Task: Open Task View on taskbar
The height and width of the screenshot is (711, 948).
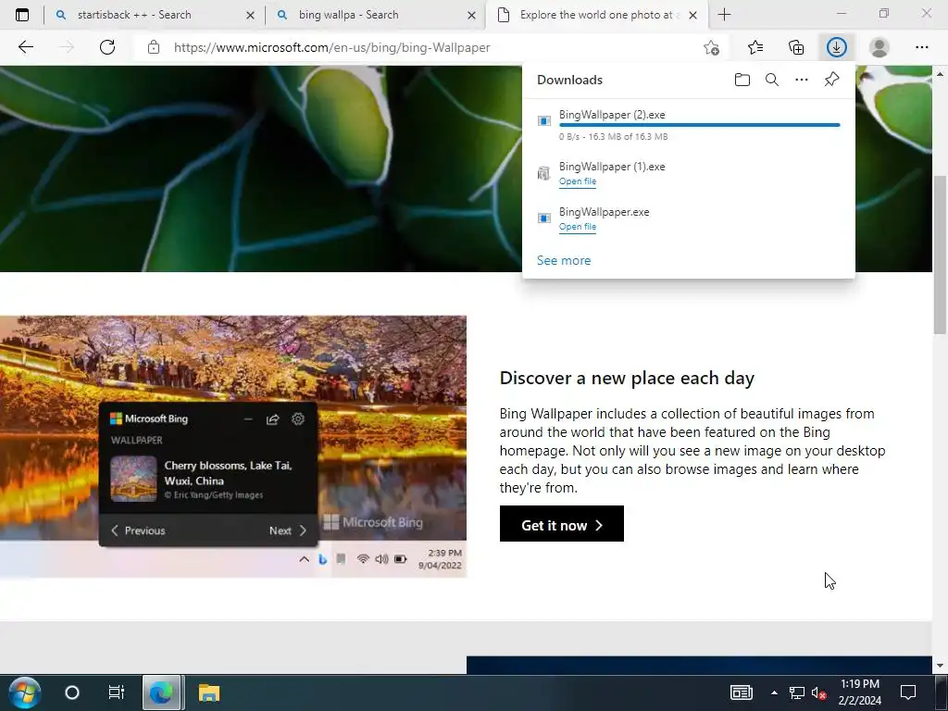Action: (x=116, y=692)
